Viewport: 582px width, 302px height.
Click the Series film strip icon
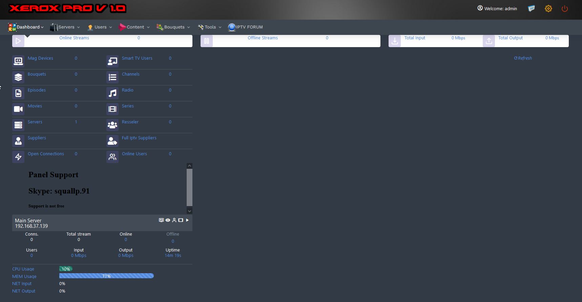click(x=112, y=109)
